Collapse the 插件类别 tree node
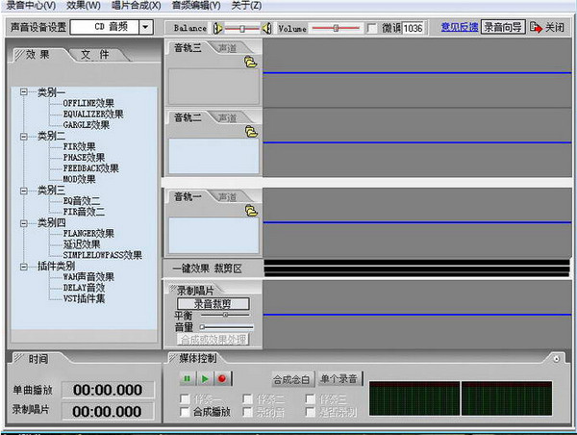 (x=23, y=267)
